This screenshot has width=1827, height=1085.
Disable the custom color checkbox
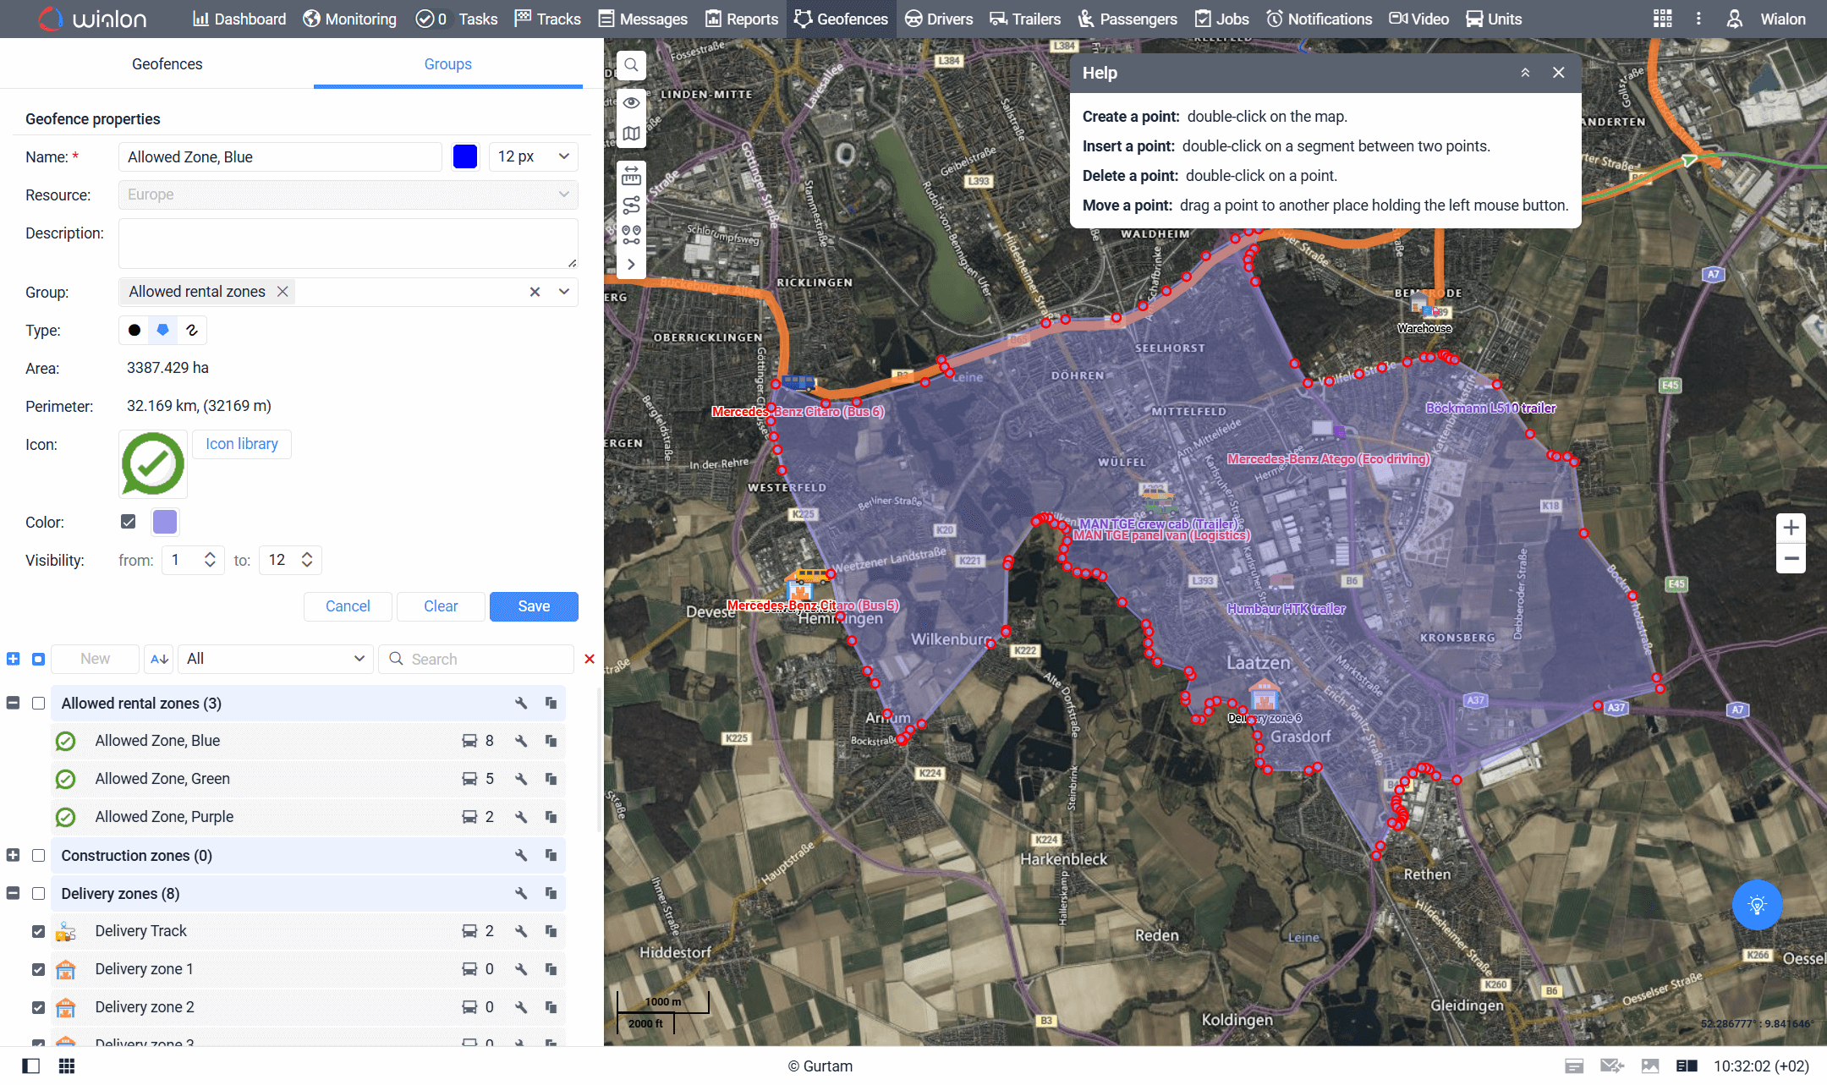coord(128,522)
